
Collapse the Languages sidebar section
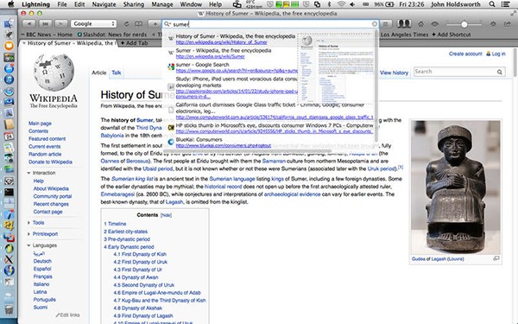(42, 245)
